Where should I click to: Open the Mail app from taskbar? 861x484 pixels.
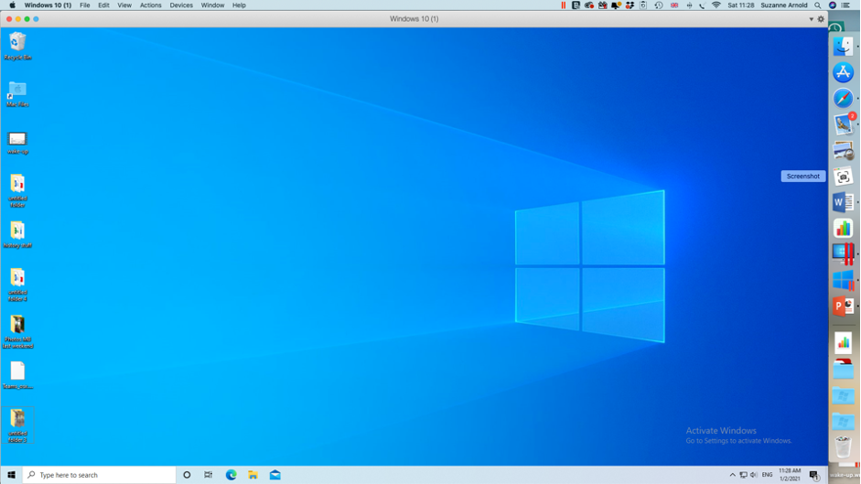(275, 475)
